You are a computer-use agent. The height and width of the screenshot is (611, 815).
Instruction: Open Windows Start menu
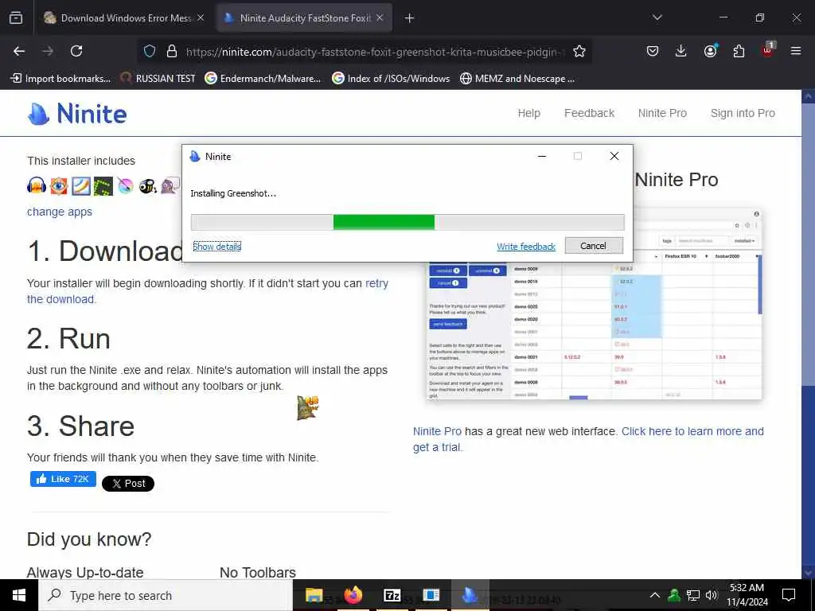(19, 595)
